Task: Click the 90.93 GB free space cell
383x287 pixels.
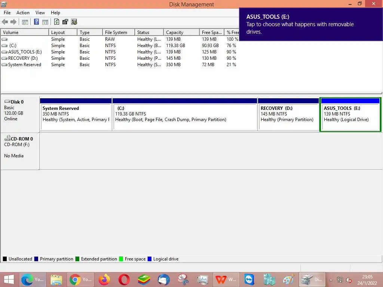Action: 210,45
